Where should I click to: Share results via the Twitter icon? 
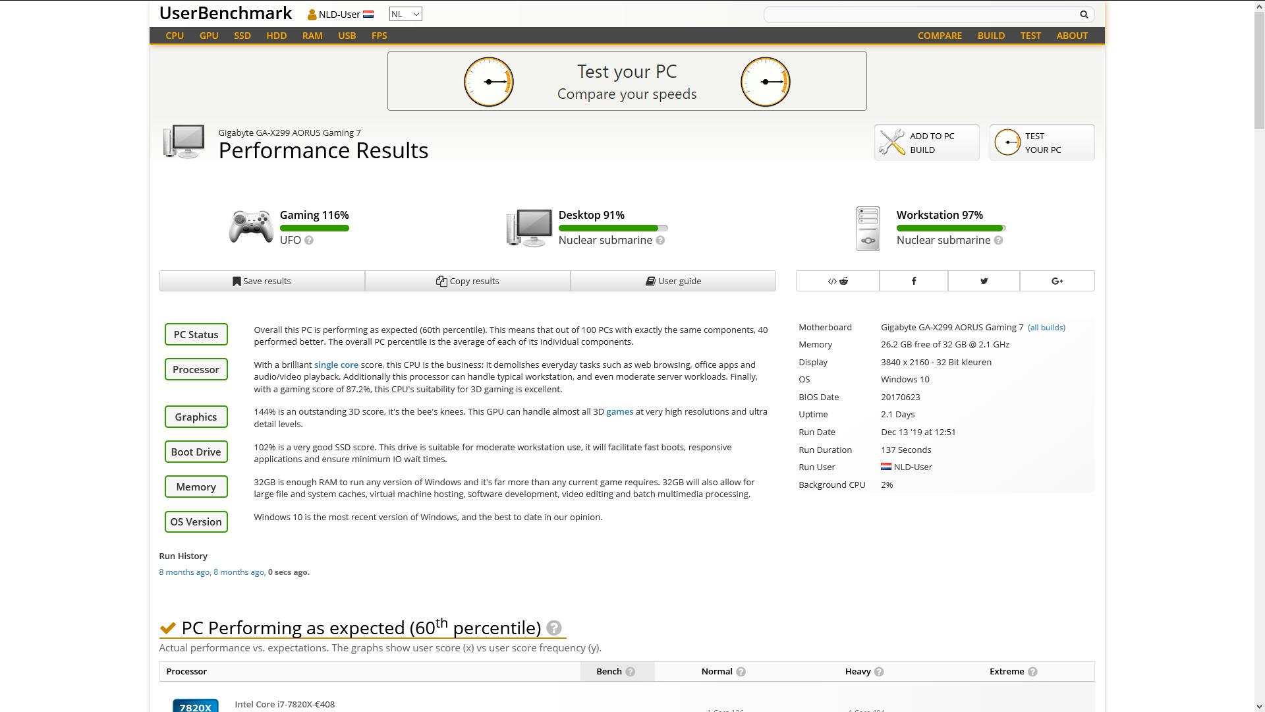[x=984, y=280]
